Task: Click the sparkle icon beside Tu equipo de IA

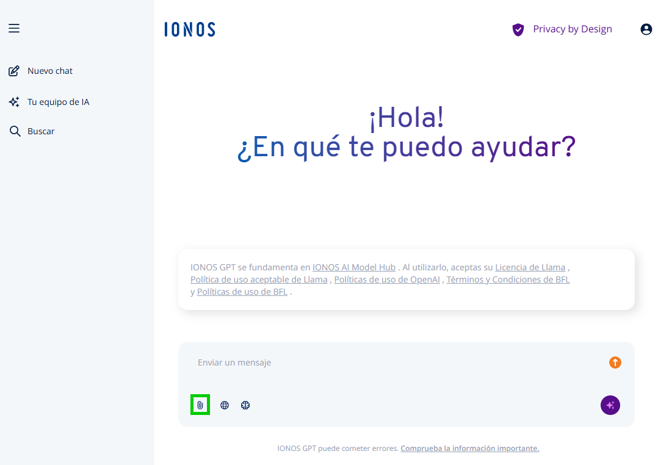Action: [14, 102]
